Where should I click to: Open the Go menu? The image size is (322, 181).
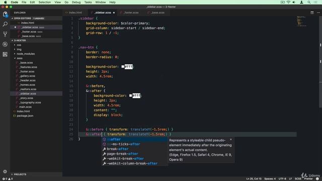click(66, 2)
